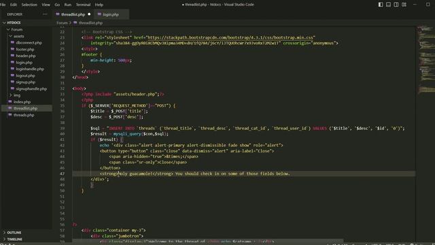The height and width of the screenshot is (245, 435).
Task: Click the horizontal scrollbar under the editor
Action: pos(208,240)
